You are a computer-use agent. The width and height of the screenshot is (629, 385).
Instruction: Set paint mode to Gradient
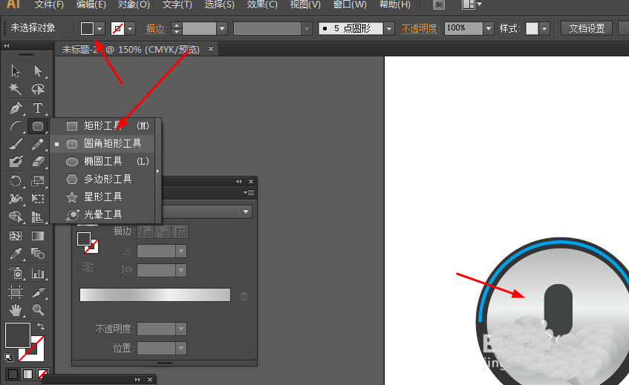(x=27, y=374)
